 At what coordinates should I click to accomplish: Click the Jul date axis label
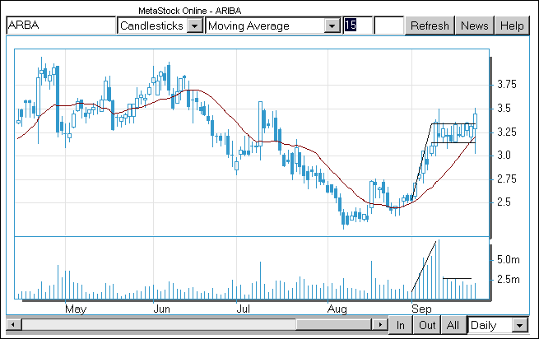(243, 309)
